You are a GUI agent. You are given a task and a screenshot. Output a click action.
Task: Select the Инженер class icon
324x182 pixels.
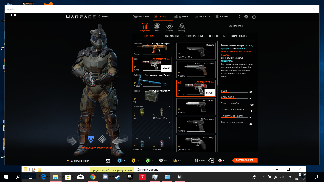point(169,26)
